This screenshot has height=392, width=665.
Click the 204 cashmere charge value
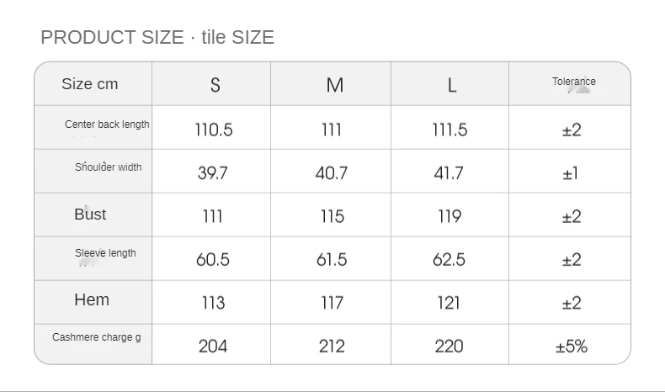213,347
